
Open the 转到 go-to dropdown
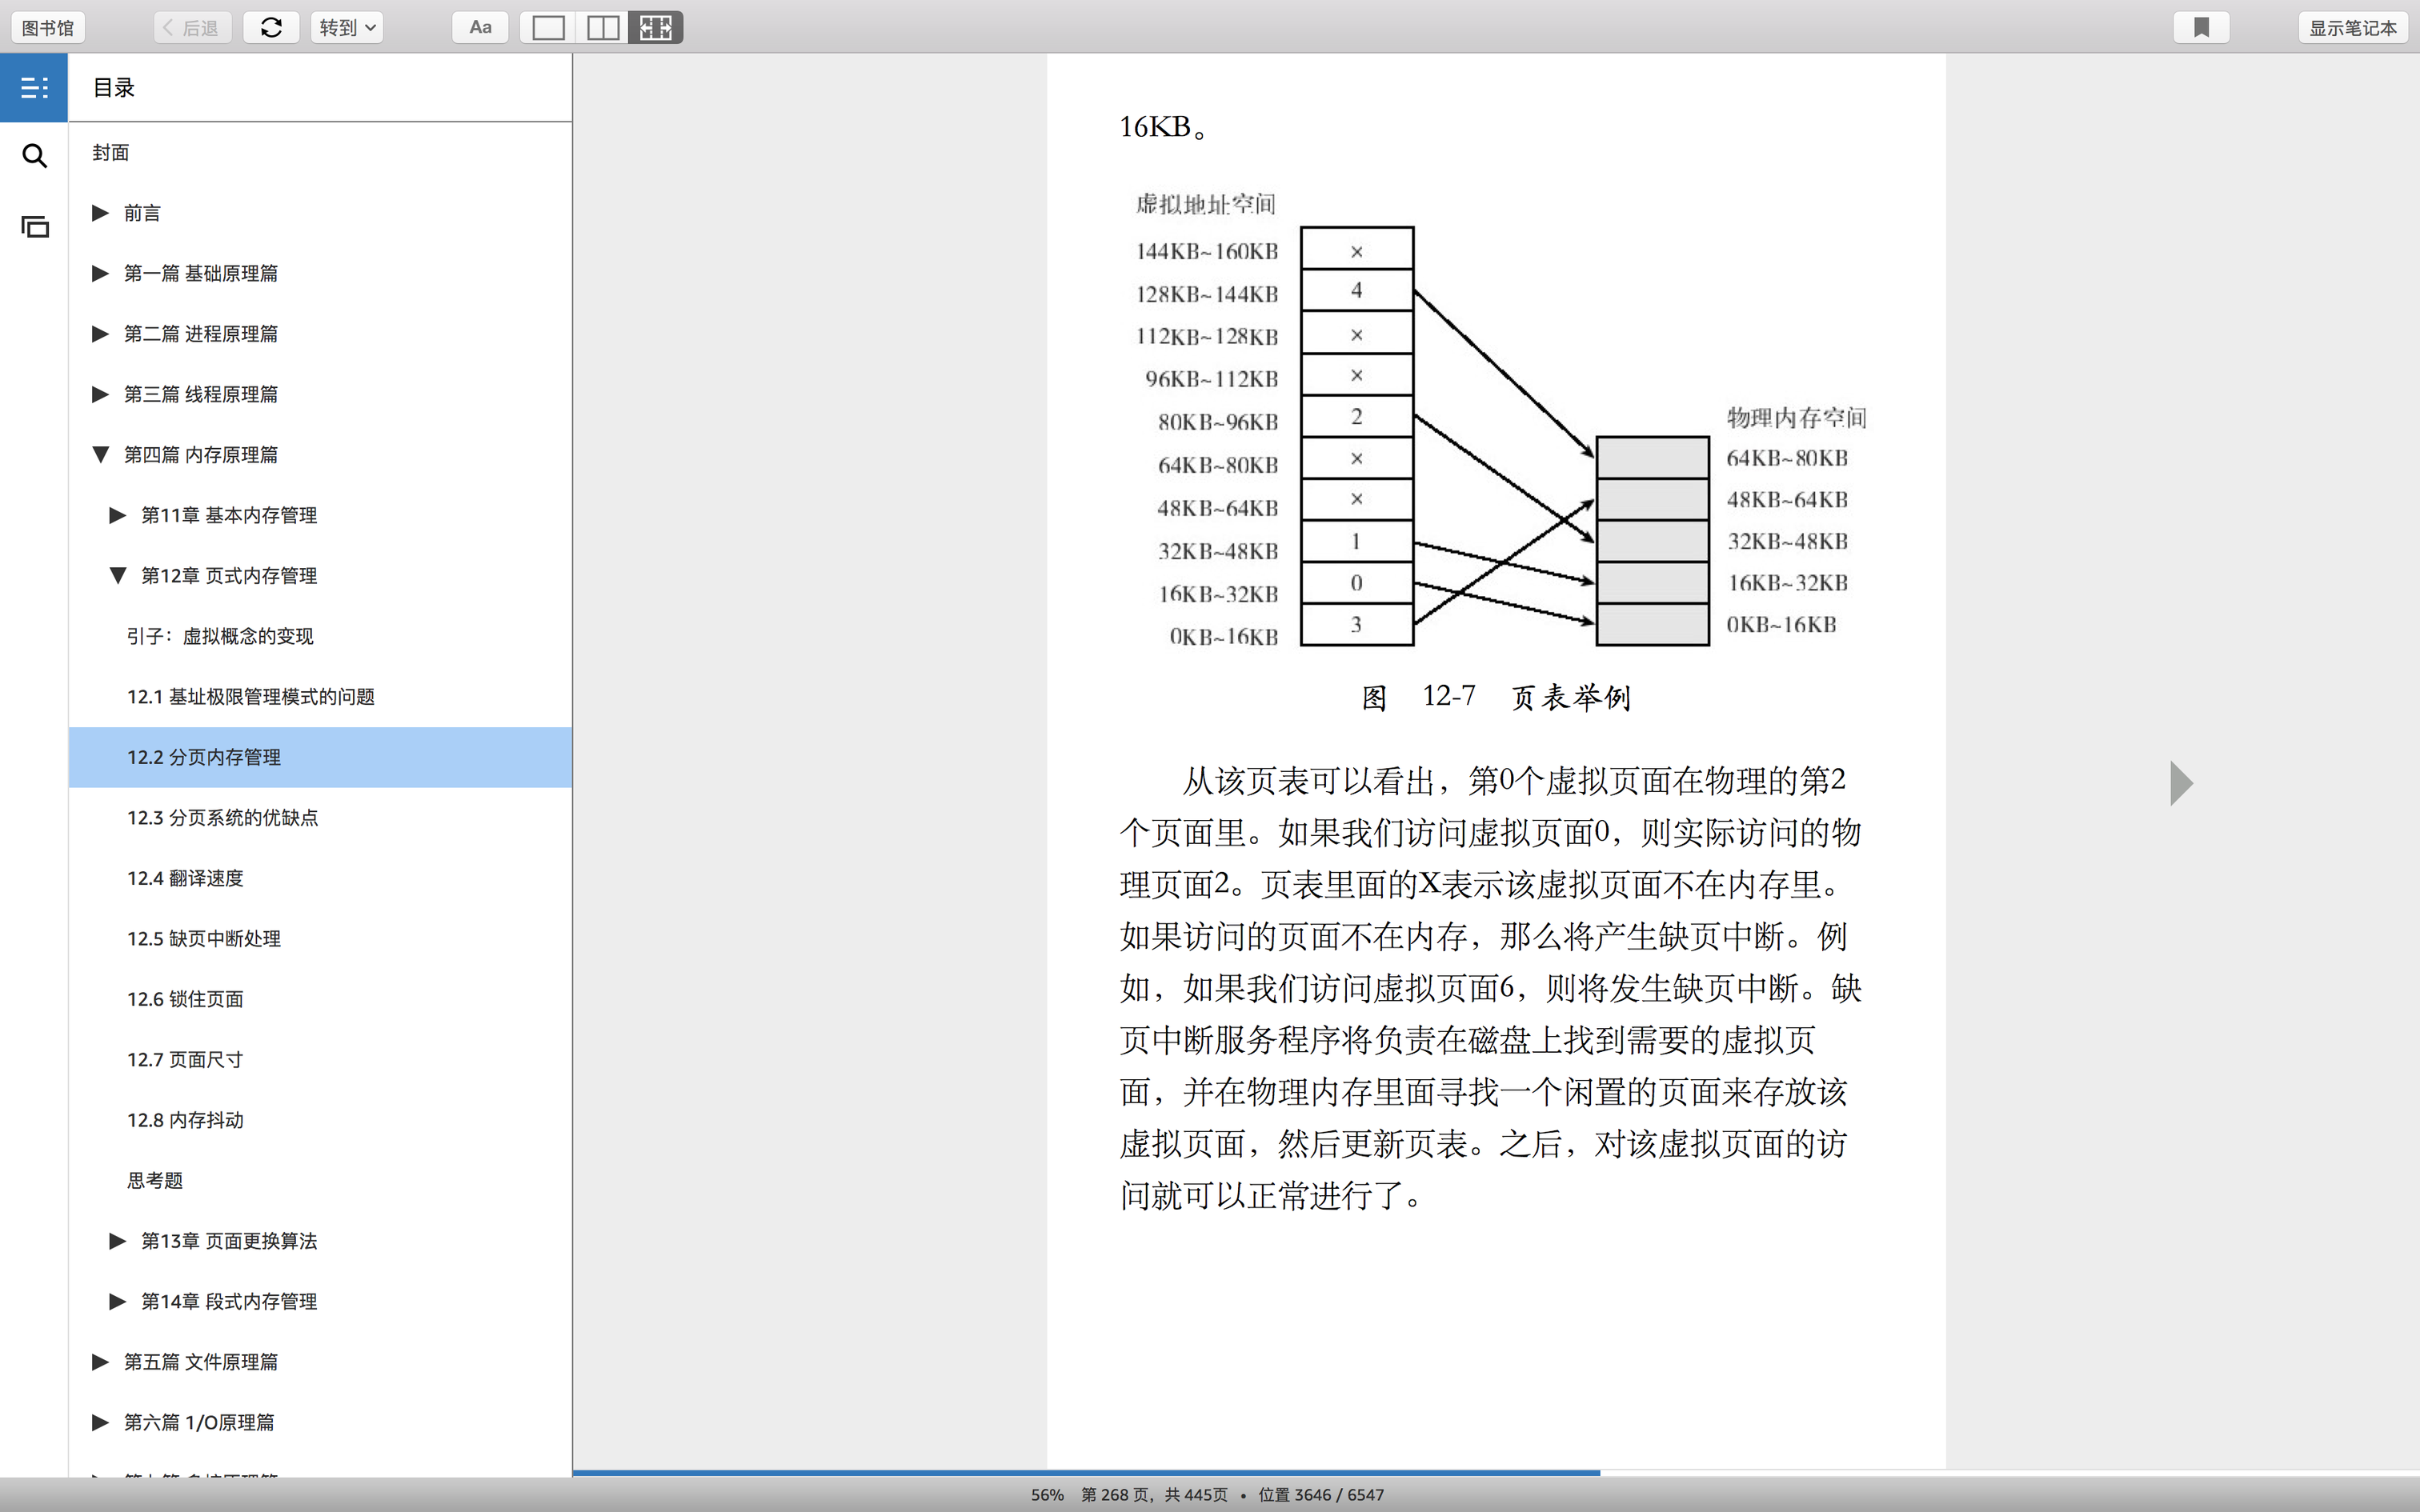pos(347,27)
